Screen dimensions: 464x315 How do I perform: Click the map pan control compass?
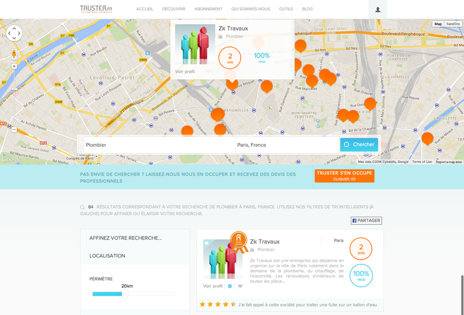[14, 33]
